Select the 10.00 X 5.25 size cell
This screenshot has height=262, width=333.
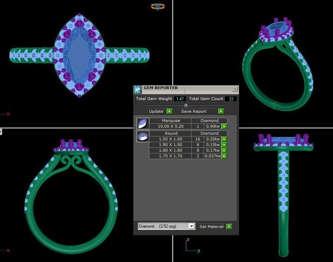[170, 126]
